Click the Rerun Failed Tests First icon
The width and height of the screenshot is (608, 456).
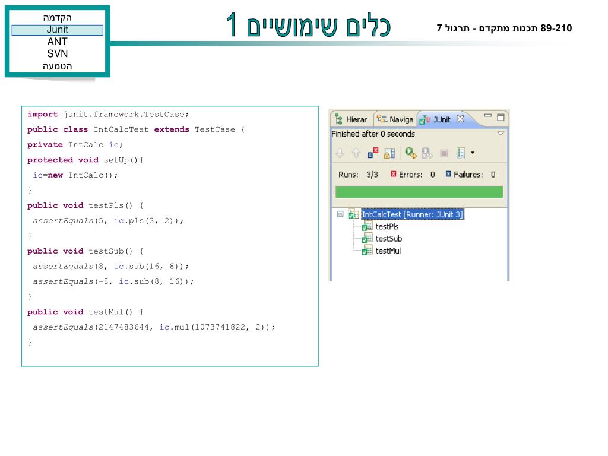coord(427,153)
